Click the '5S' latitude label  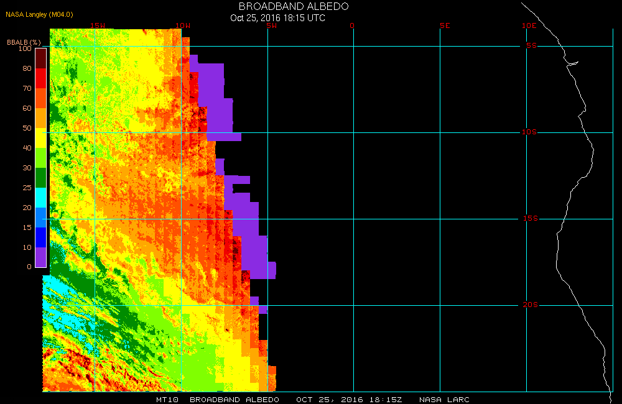click(531, 45)
